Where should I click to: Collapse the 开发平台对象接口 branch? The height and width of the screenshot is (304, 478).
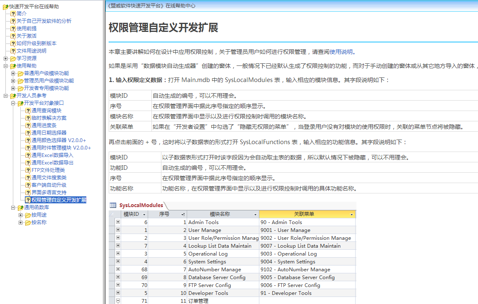pyautogui.click(x=13, y=103)
